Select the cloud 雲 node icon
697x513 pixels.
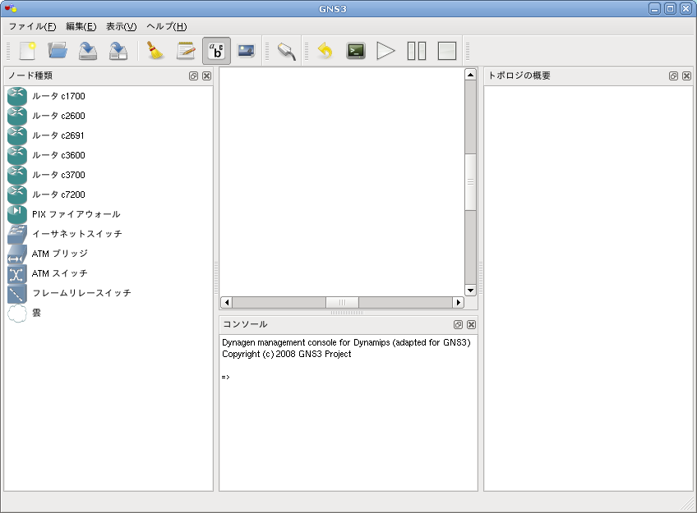point(17,313)
